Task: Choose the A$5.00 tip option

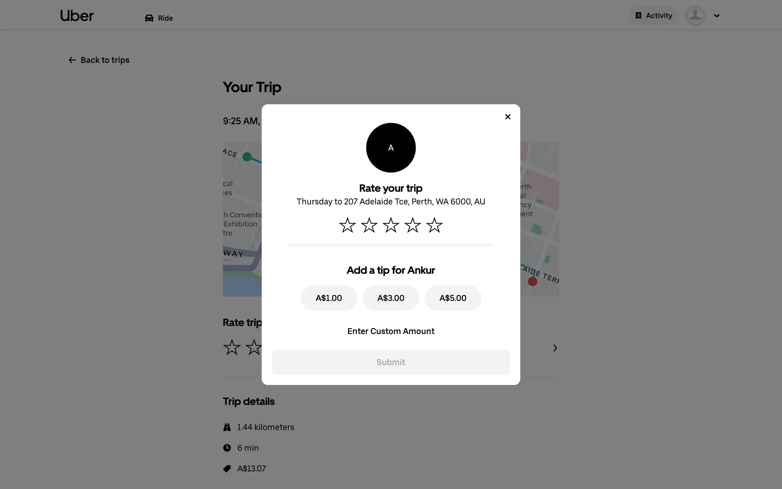Action: (453, 298)
